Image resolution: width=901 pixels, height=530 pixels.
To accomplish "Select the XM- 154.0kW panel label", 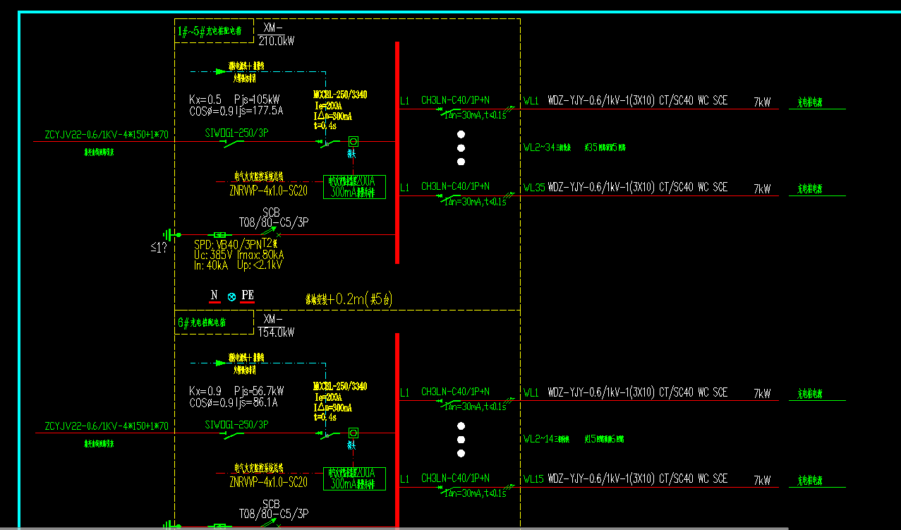I will pyautogui.click(x=277, y=326).
